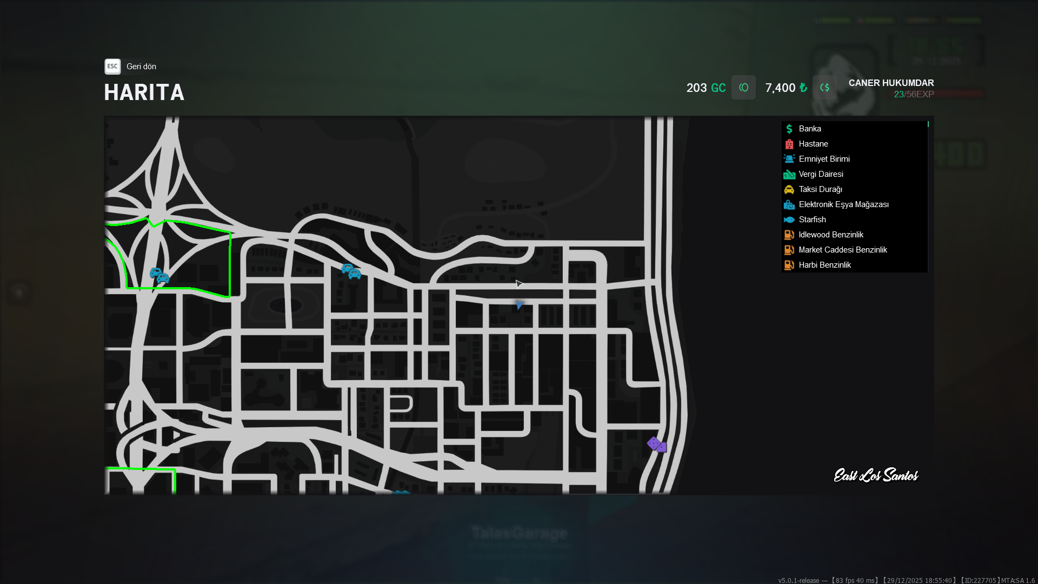The image size is (1038, 584).
Task: Click the car marker near map center-left
Action: (351, 271)
